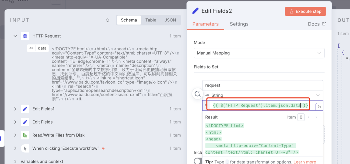Toggle the Include switch at panel bottom
Viewport: 350px width, 164px height.
198,160
